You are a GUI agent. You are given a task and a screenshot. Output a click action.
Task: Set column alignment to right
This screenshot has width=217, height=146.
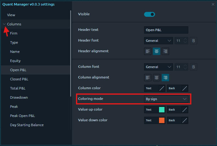(165, 78)
